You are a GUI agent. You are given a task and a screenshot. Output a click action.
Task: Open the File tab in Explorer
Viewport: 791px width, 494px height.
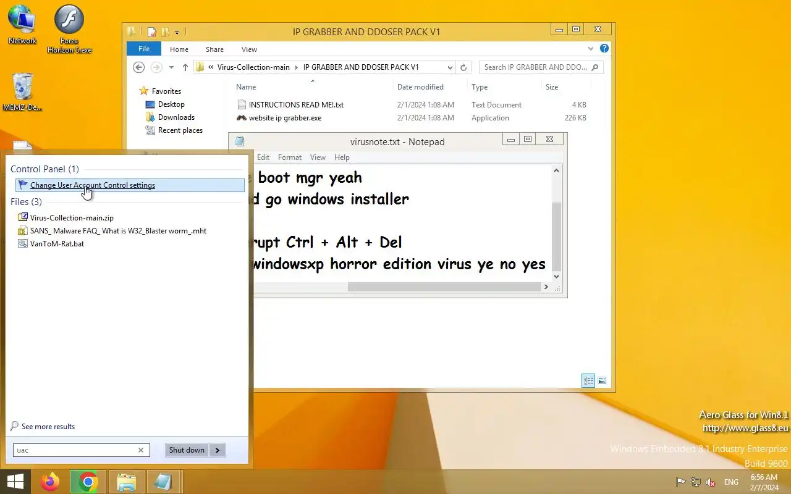point(144,49)
